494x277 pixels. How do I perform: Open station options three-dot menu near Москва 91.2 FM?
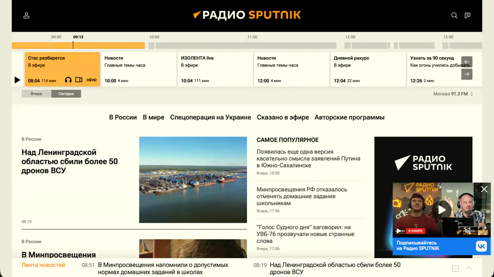[x=472, y=94]
